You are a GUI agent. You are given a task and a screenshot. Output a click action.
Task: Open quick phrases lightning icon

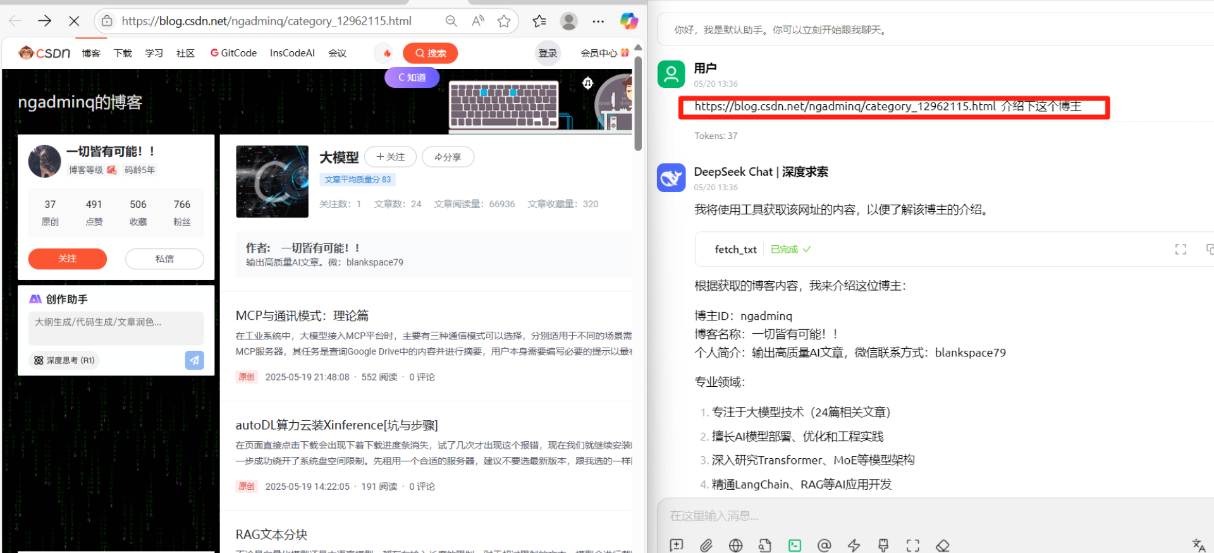coord(854,545)
